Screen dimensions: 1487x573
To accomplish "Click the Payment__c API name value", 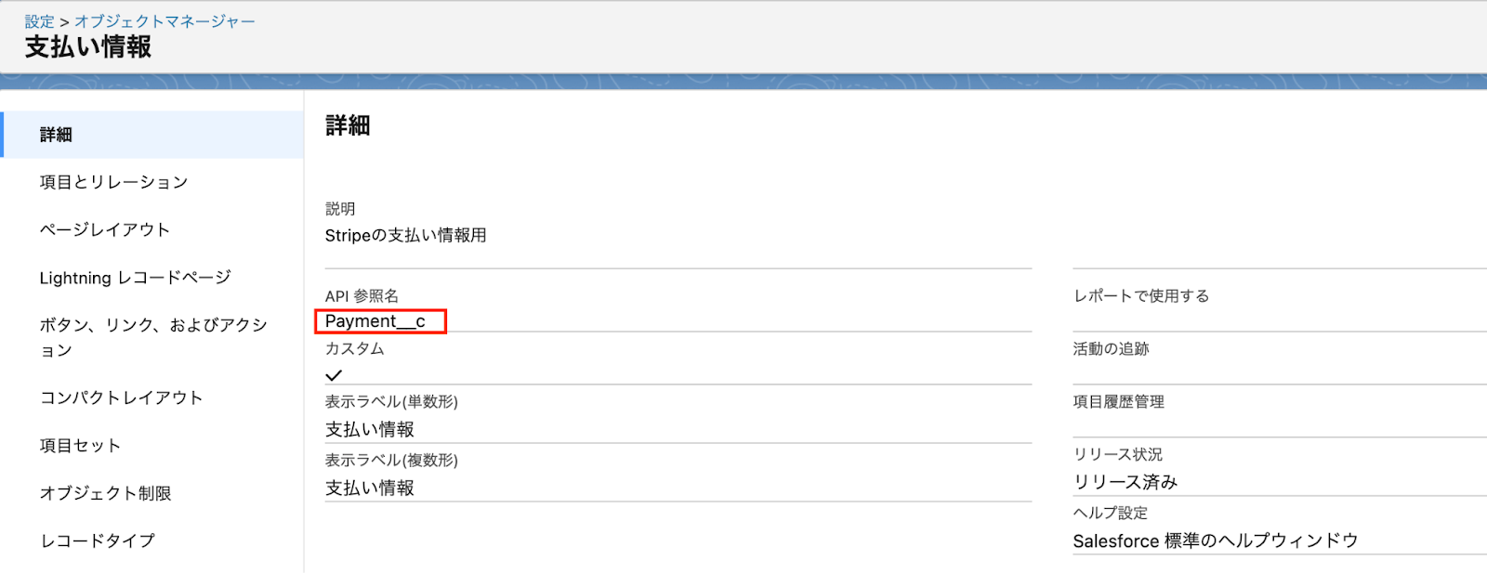I will tap(375, 321).
